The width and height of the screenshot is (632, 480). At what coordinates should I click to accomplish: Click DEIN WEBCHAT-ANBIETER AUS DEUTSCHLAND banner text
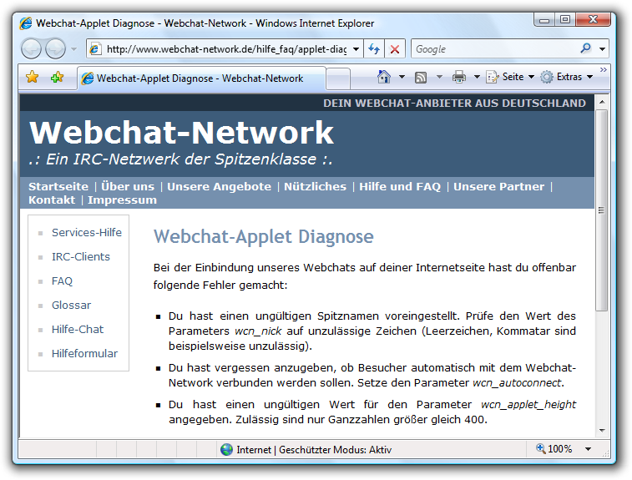pos(454,104)
